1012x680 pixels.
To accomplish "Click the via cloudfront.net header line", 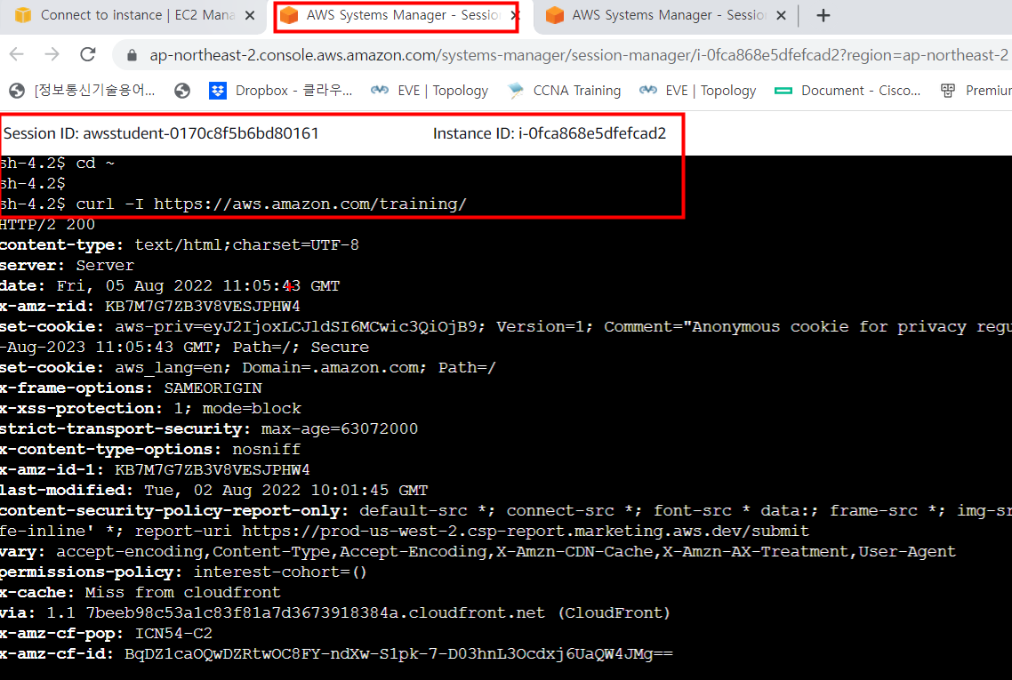I will [335, 613].
